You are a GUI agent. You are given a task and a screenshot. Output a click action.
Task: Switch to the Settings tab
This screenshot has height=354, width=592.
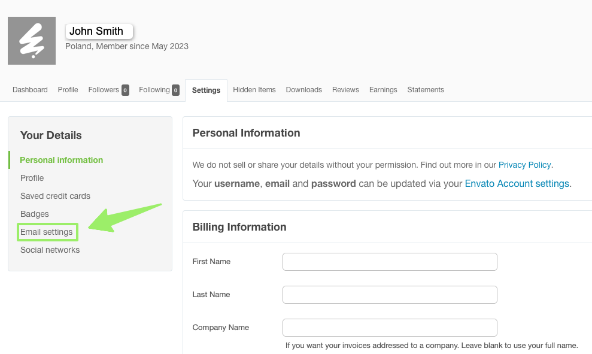coord(206,90)
